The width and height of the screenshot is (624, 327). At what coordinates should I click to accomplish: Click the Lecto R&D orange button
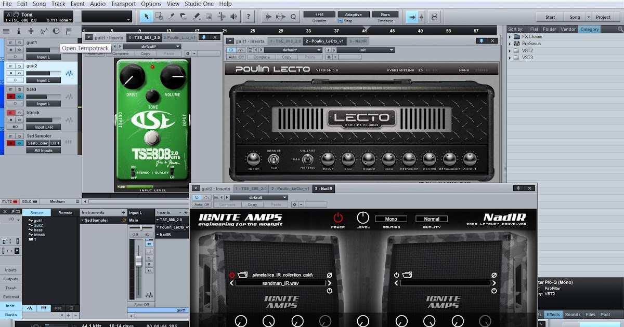coord(274,160)
